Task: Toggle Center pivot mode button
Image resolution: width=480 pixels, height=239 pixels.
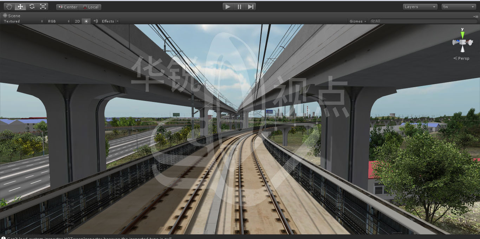Action: (x=67, y=7)
